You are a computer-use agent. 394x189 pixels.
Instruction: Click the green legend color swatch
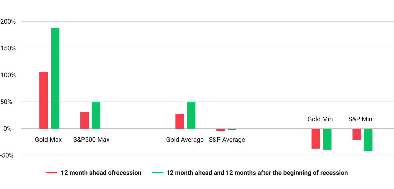coord(157,172)
